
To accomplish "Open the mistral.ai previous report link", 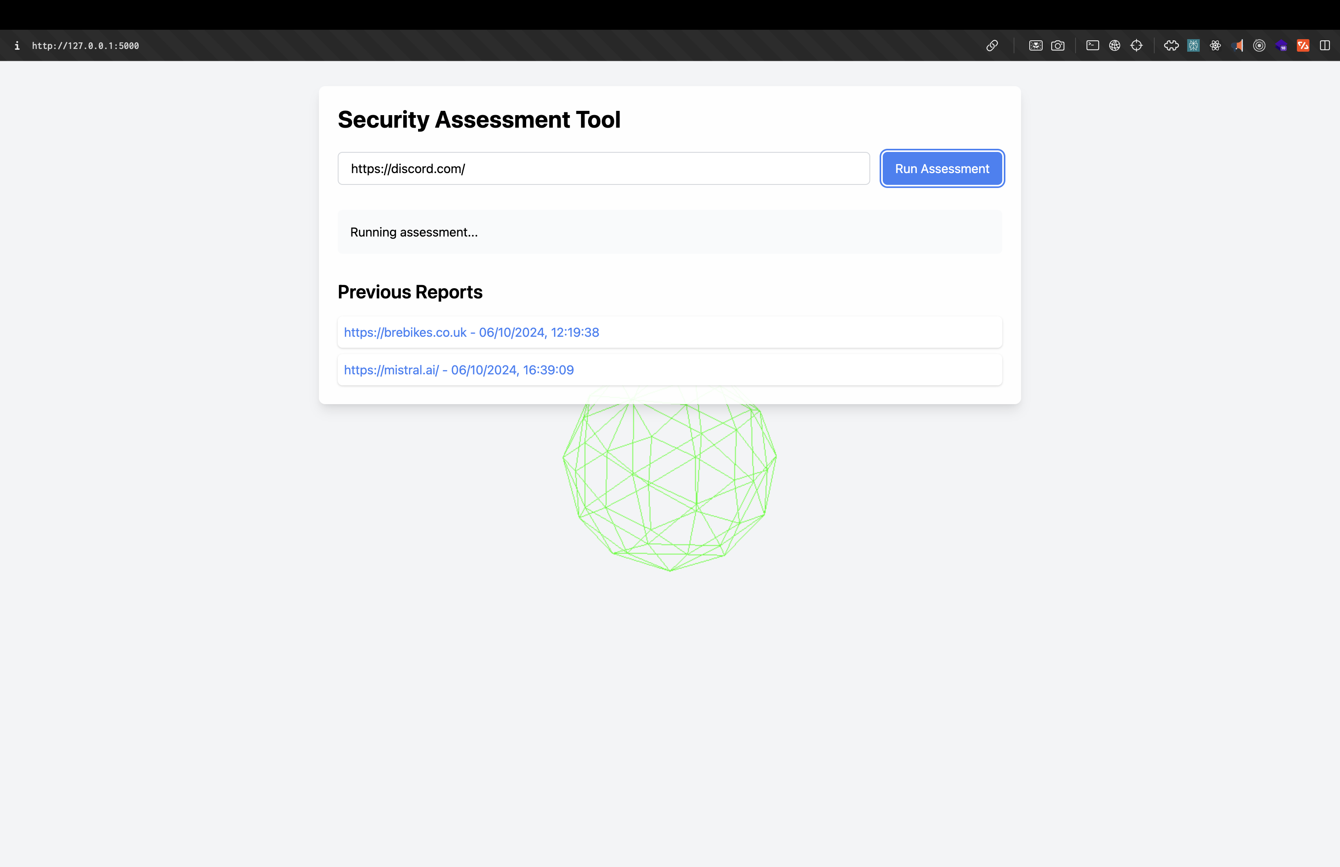I will [458, 370].
